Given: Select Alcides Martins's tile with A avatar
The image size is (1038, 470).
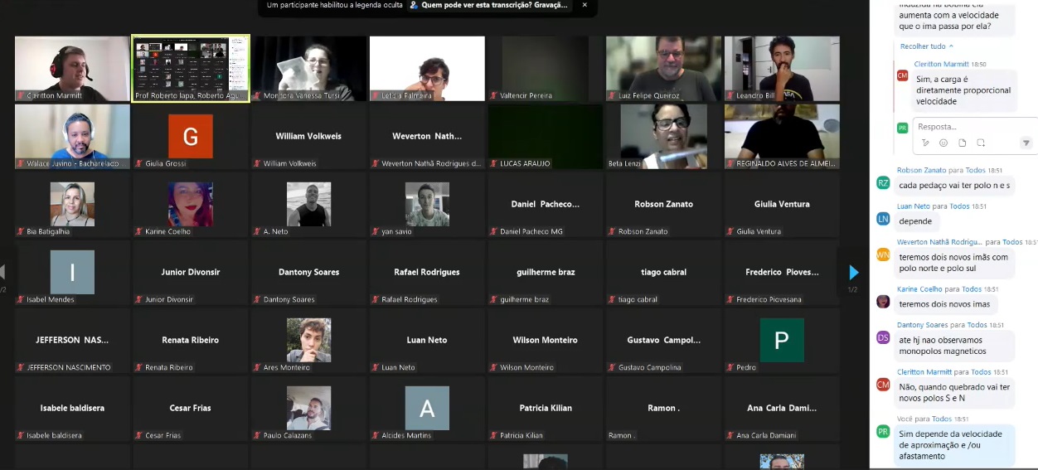Looking at the screenshot, I should pyautogui.click(x=427, y=408).
